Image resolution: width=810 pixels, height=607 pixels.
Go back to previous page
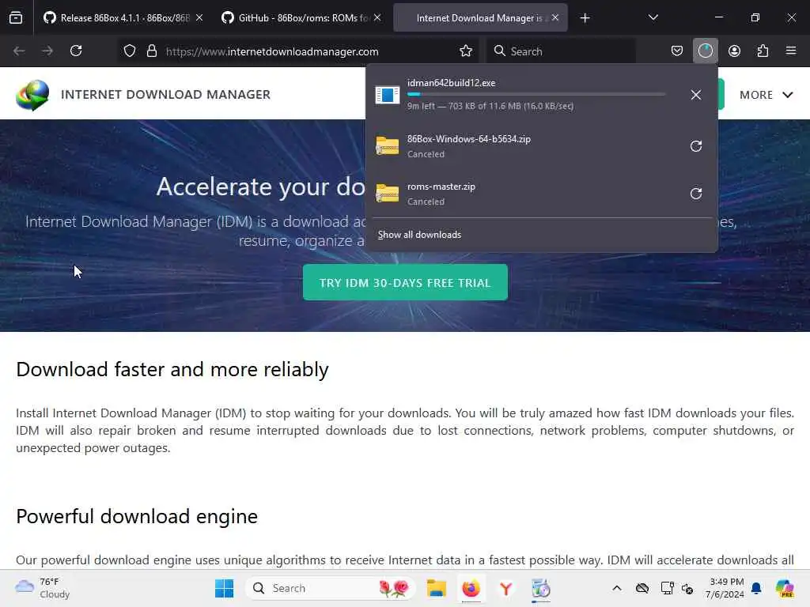point(19,51)
